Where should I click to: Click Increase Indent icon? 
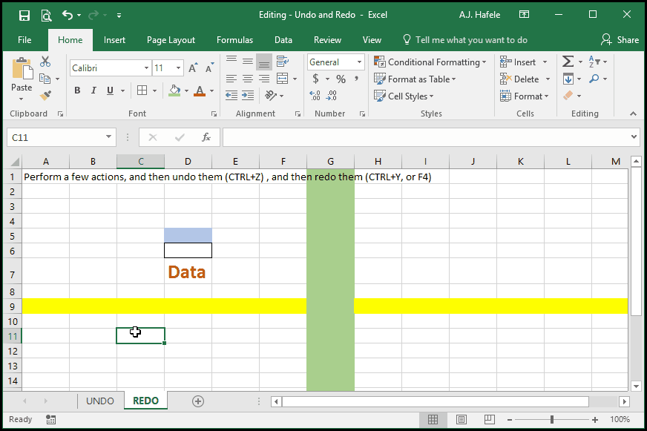pos(248,96)
